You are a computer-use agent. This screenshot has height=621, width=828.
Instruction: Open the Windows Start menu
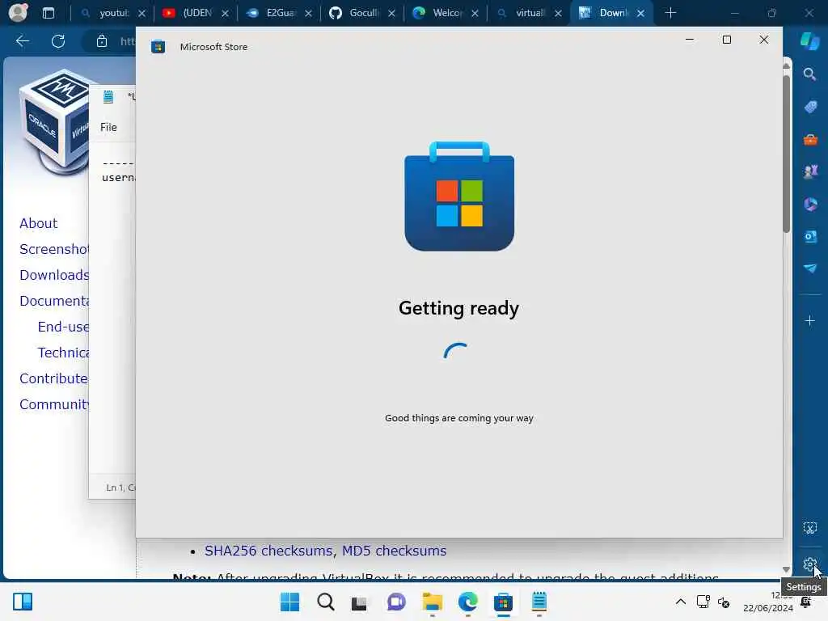pos(289,602)
